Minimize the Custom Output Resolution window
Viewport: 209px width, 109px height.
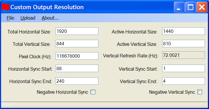point(179,7)
